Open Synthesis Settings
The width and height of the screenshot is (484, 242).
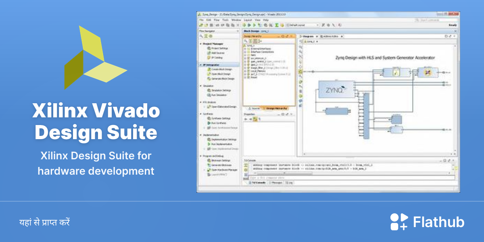tap(219, 119)
